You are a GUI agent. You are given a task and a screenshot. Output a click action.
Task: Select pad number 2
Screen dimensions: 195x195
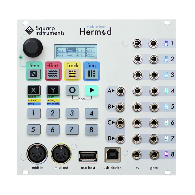[53, 113]
